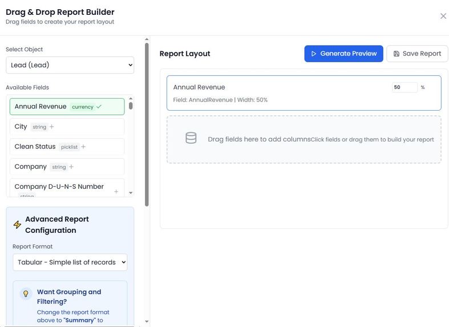Image resolution: width=449 pixels, height=327 pixels.
Task: Click the Field: AnnualRevenue width caption
Action: click(220, 100)
